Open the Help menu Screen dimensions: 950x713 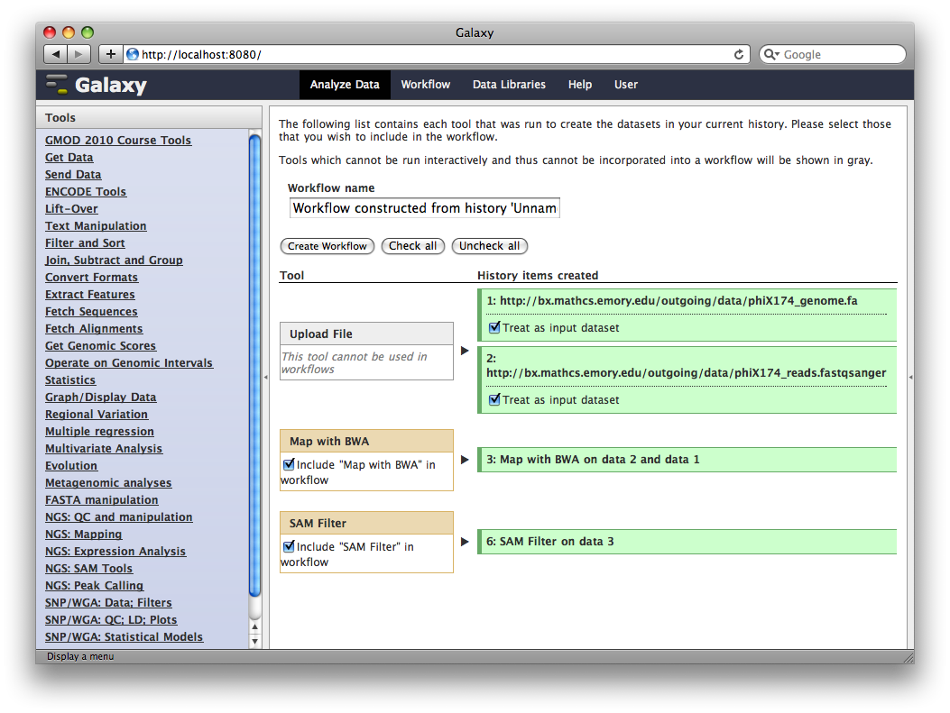(x=580, y=85)
